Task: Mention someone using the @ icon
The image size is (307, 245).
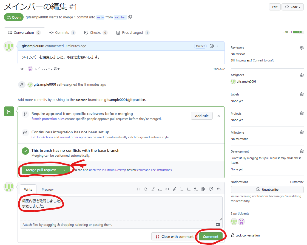Action: (x=203, y=189)
